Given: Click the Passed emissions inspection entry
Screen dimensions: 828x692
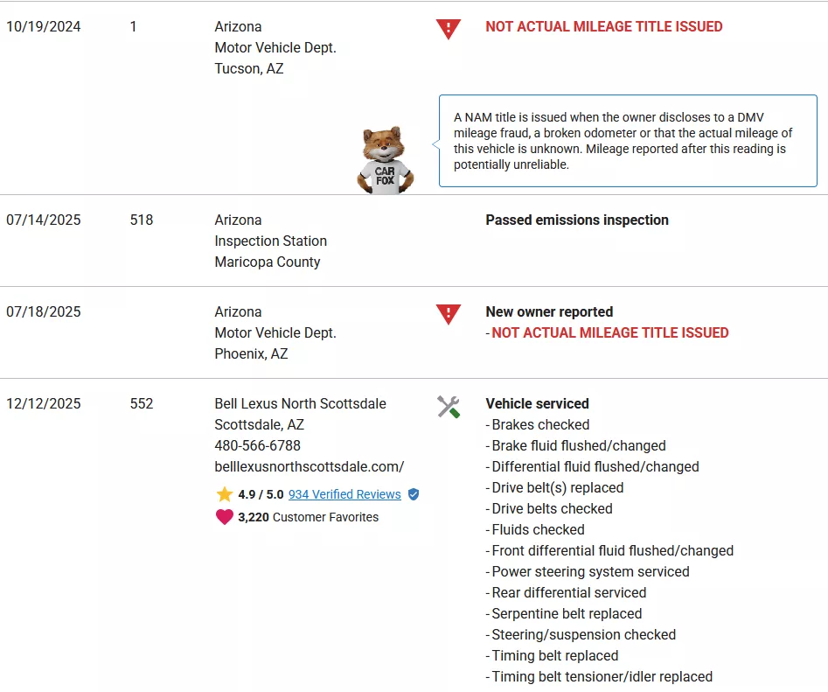Looking at the screenshot, I should (x=577, y=220).
